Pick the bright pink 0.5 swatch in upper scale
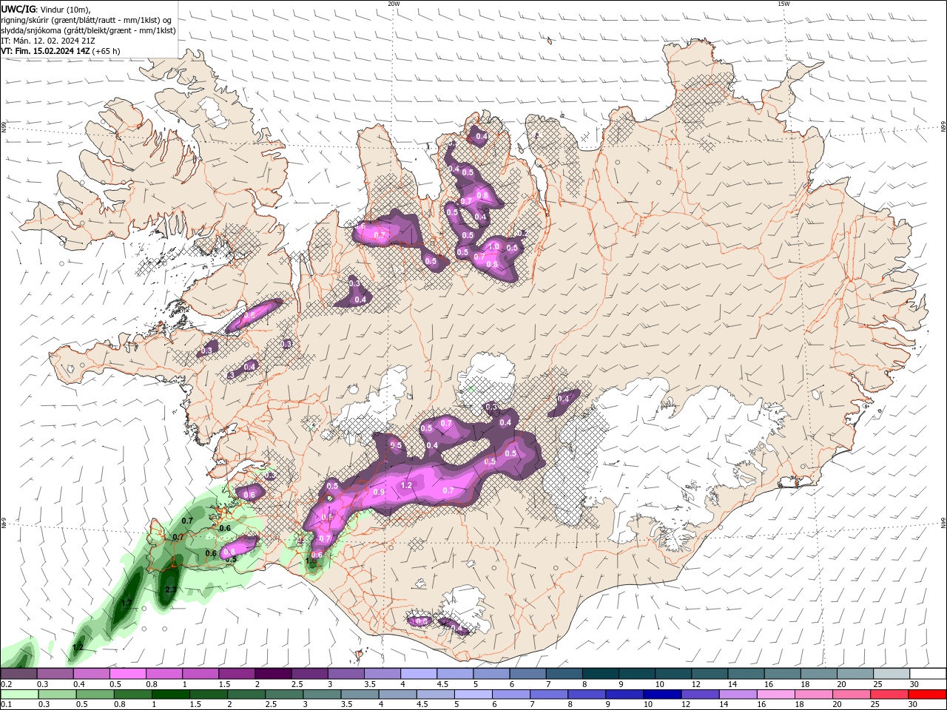Screen dimensions: 947x710 coord(128,674)
